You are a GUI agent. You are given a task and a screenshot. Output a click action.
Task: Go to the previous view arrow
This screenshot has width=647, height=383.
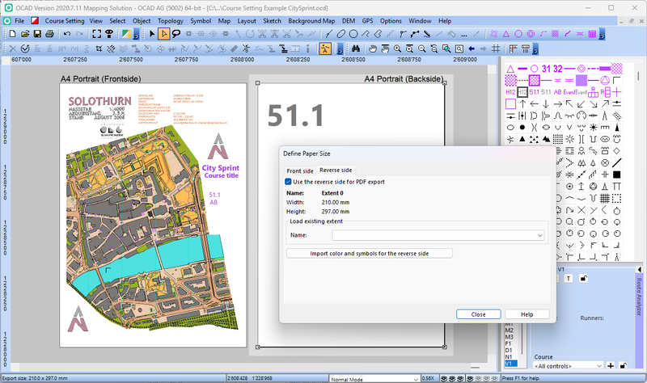pyautogui.click(x=472, y=48)
